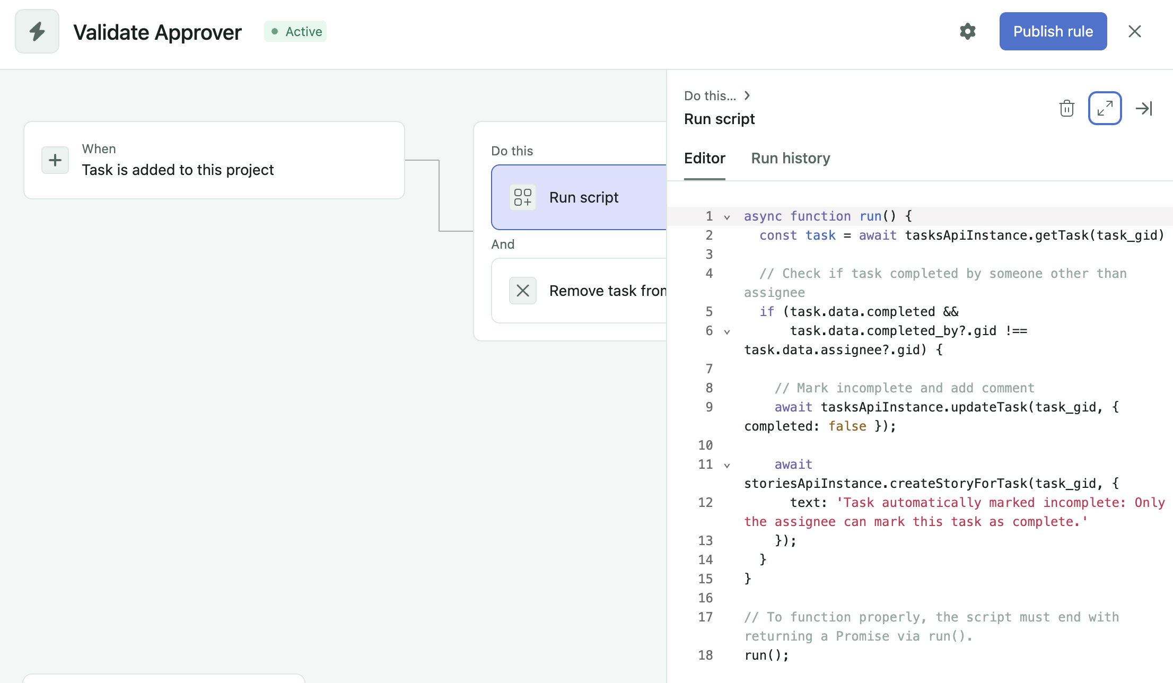The height and width of the screenshot is (683, 1173).
Task: Click the Run script action block
Action: pyautogui.click(x=584, y=197)
